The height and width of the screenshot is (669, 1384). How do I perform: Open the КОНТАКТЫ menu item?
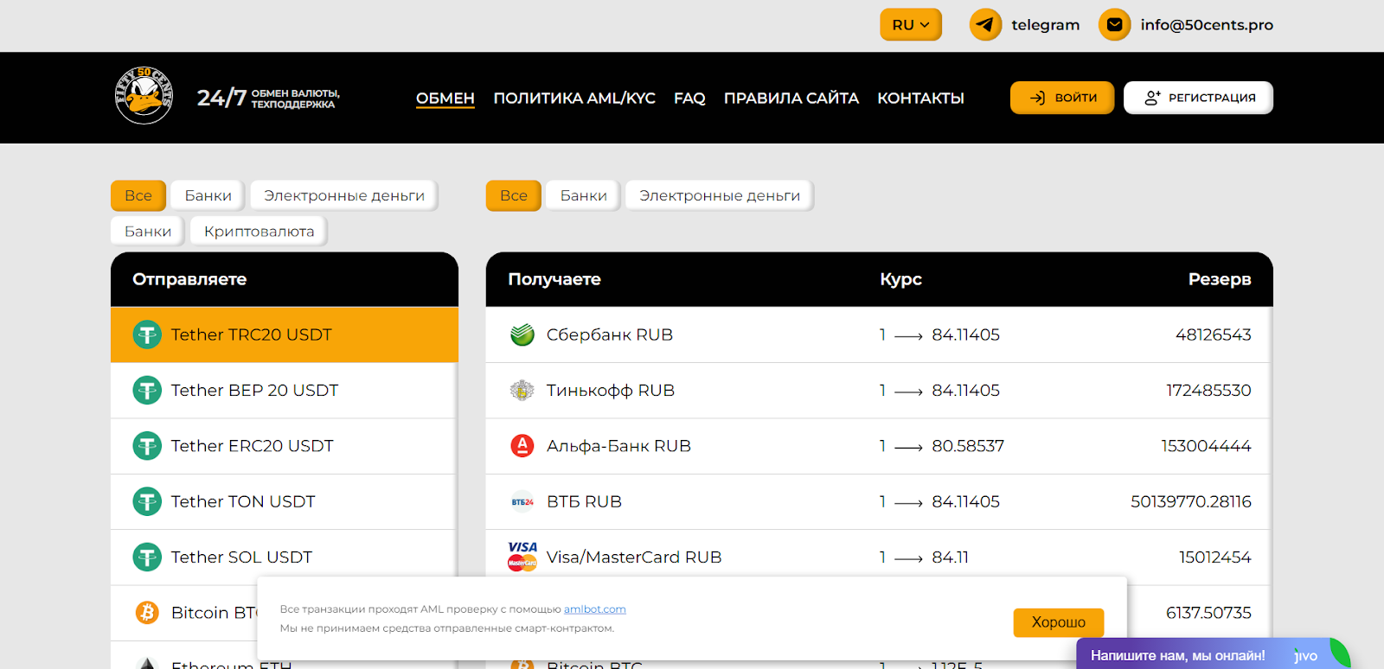(x=920, y=98)
